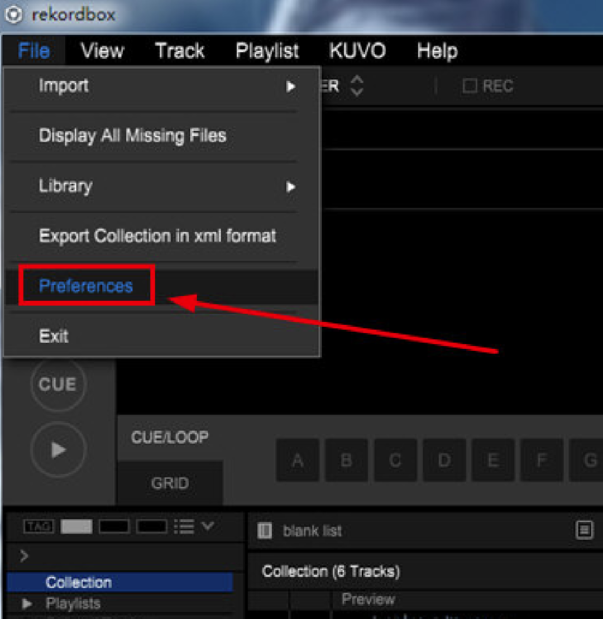
Task: Click the TAG icon in browser panel
Action: point(39,526)
